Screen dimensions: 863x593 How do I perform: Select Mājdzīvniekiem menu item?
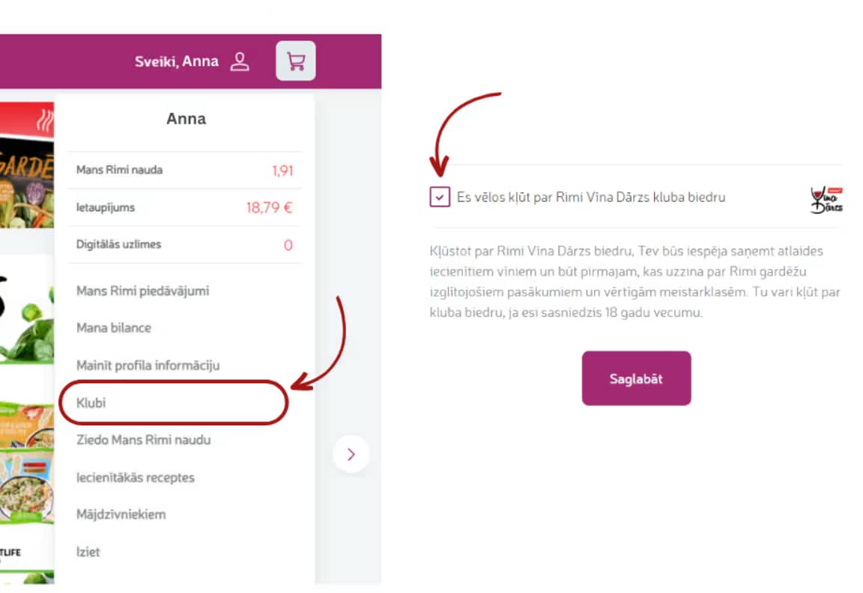[x=121, y=514]
